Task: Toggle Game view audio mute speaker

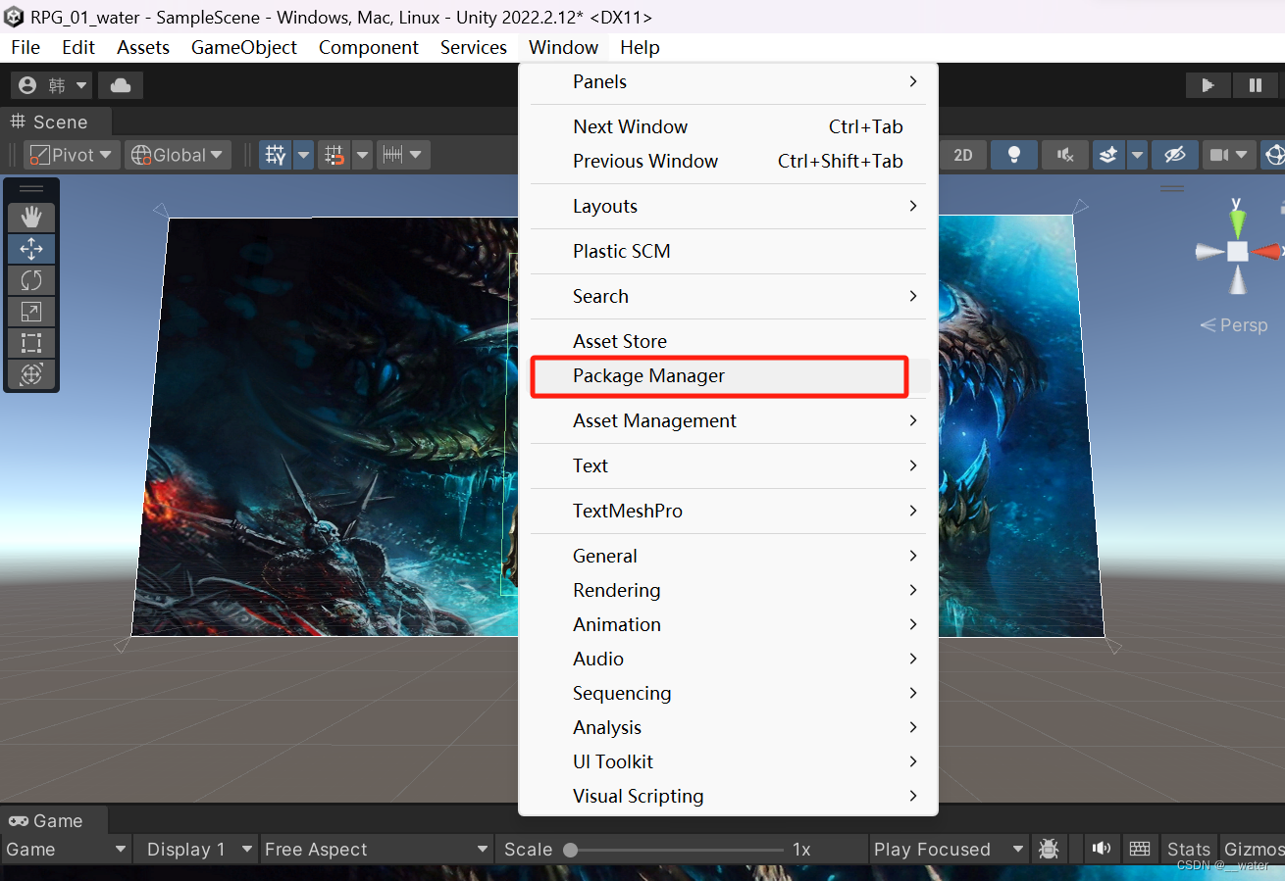Action: (x=1103, y=849)
